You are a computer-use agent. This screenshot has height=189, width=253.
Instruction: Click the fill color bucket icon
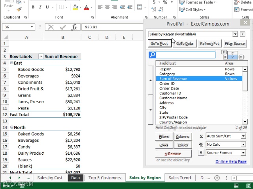pyautogui.click(x=76, y=7)
